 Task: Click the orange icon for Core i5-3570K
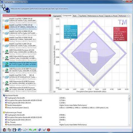(7, 39)
